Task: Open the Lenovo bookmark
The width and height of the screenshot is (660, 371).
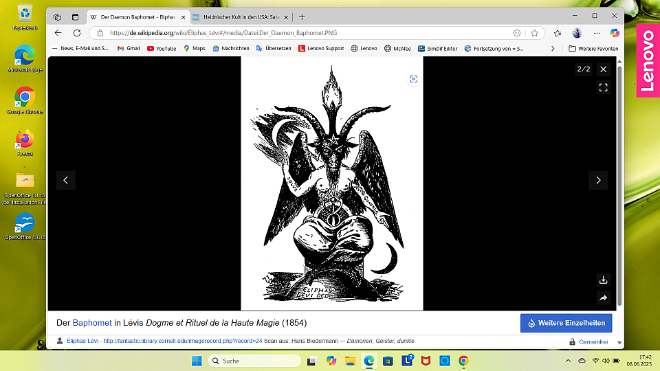Action: (x=364, y=48)
